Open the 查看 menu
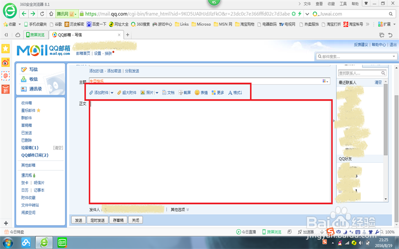This screenshot has height=249, width=399. coord(319,4)
